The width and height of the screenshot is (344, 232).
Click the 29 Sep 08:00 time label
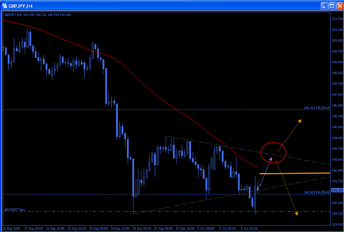[x=163, y=228]
